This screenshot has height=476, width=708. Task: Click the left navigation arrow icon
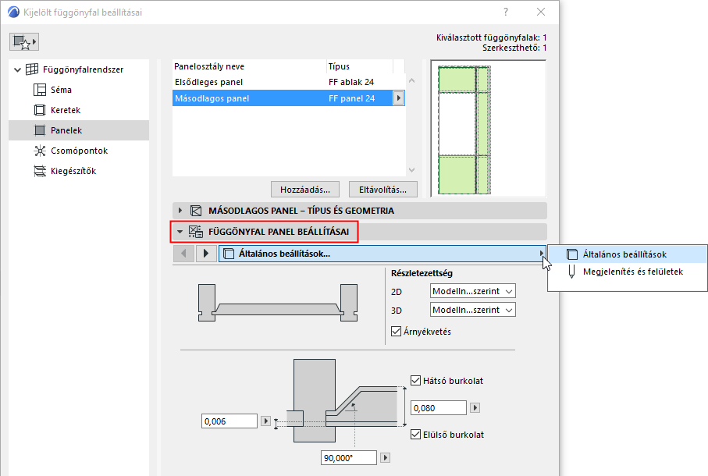[183, 253]
